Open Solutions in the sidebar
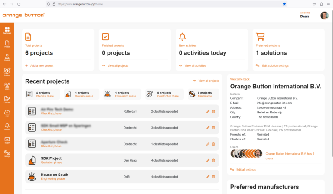Image resolution: width=333 pixels, height=194 pixels. point(7,71)
